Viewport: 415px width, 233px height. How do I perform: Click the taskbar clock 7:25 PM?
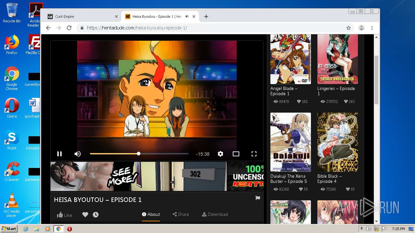pos(398,229)
